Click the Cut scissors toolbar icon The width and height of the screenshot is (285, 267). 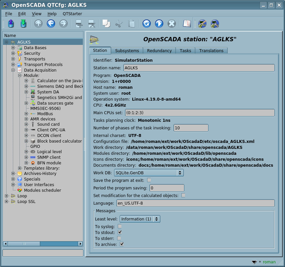(119, 24)
